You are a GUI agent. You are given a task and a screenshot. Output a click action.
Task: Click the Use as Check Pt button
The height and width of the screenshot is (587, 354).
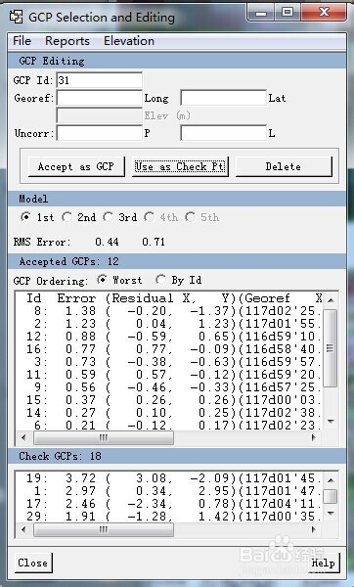pyautogui.click(x=180, y=166)
